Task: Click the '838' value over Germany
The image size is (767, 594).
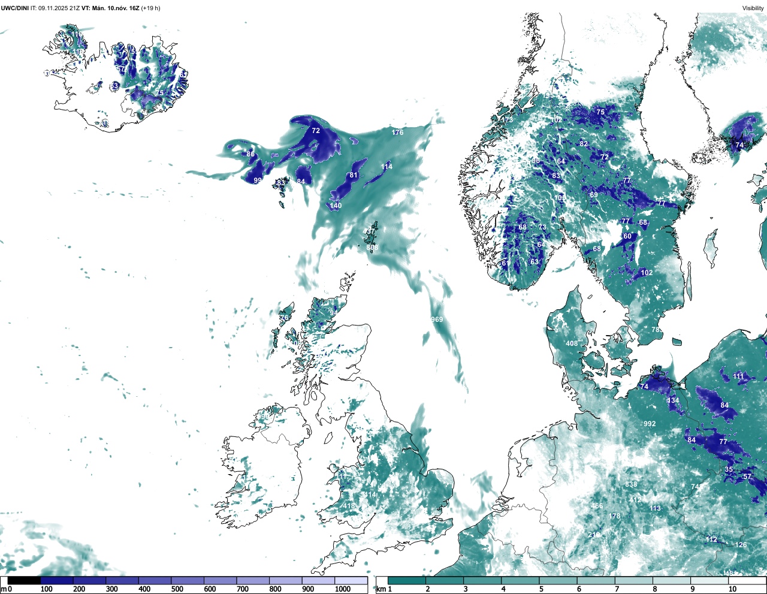Action: (x=631, y=484)
